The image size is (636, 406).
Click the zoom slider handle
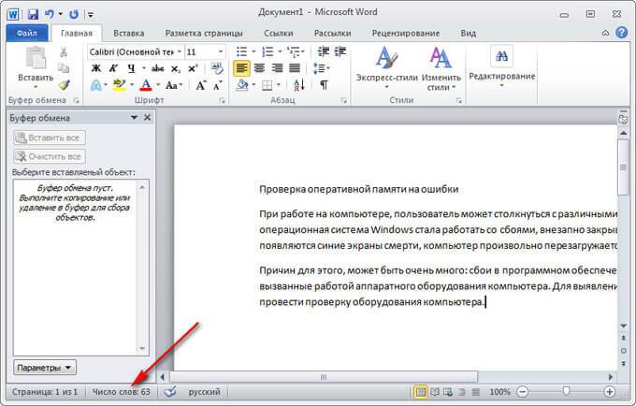click(x=566, y=391)
